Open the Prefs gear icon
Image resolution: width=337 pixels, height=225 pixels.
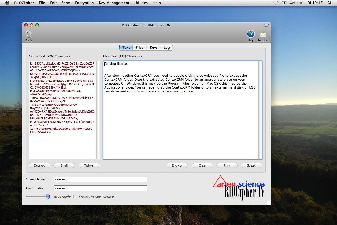[x=29, y=34]
